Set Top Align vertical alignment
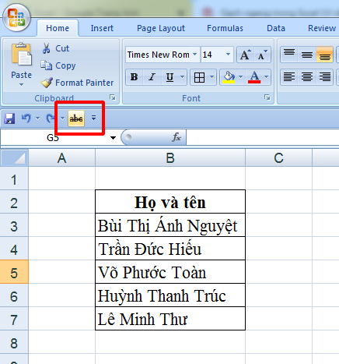Screen dimensions: 339x364 click(289, 55)
